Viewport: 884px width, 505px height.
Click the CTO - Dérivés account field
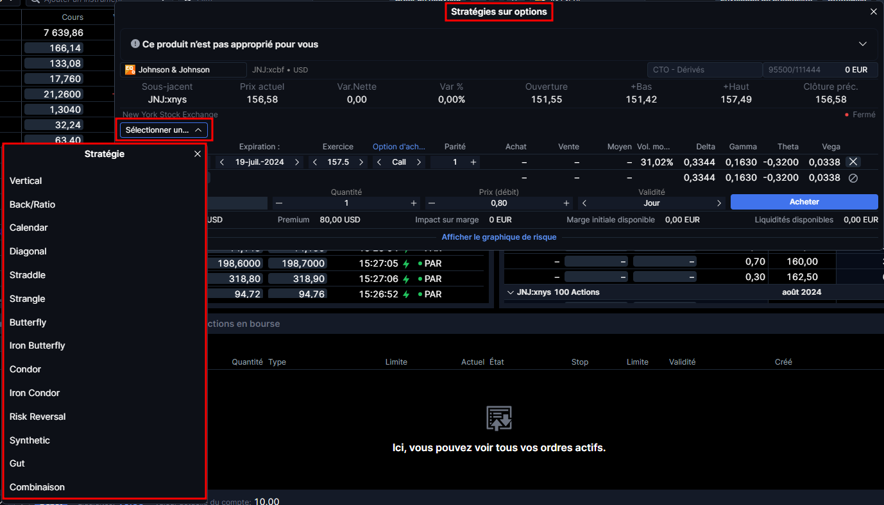pyautogui.click(x=704, y=70)
